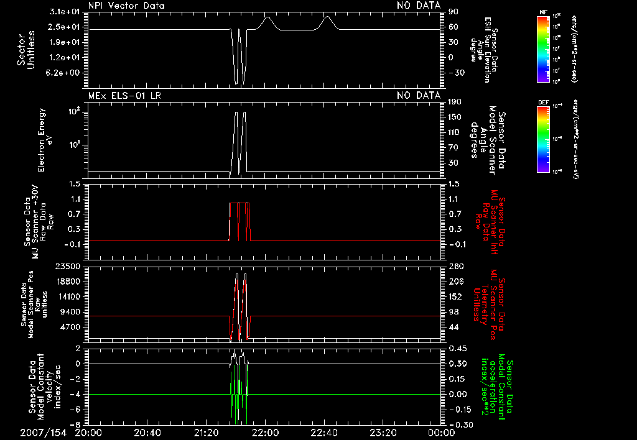Click the 'Sector Unitless' axis title
This screenshot has height=440, width=637.
[26, 50]
